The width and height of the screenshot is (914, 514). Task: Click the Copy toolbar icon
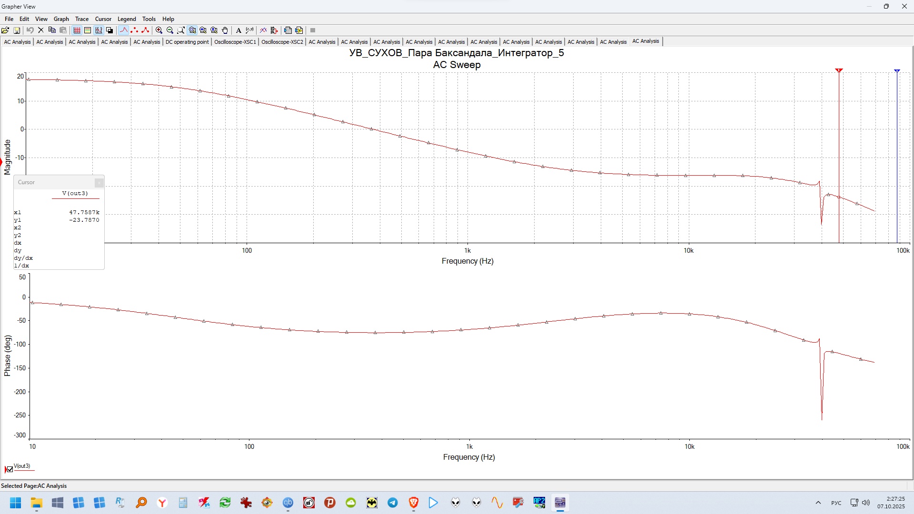coord(52,30)
